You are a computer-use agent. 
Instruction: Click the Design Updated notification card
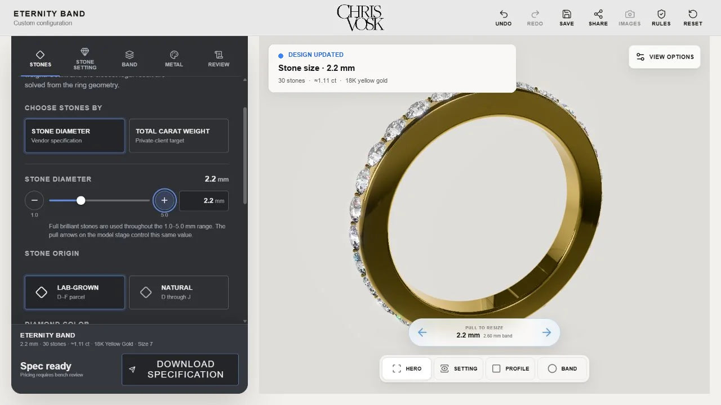[392, 68]
